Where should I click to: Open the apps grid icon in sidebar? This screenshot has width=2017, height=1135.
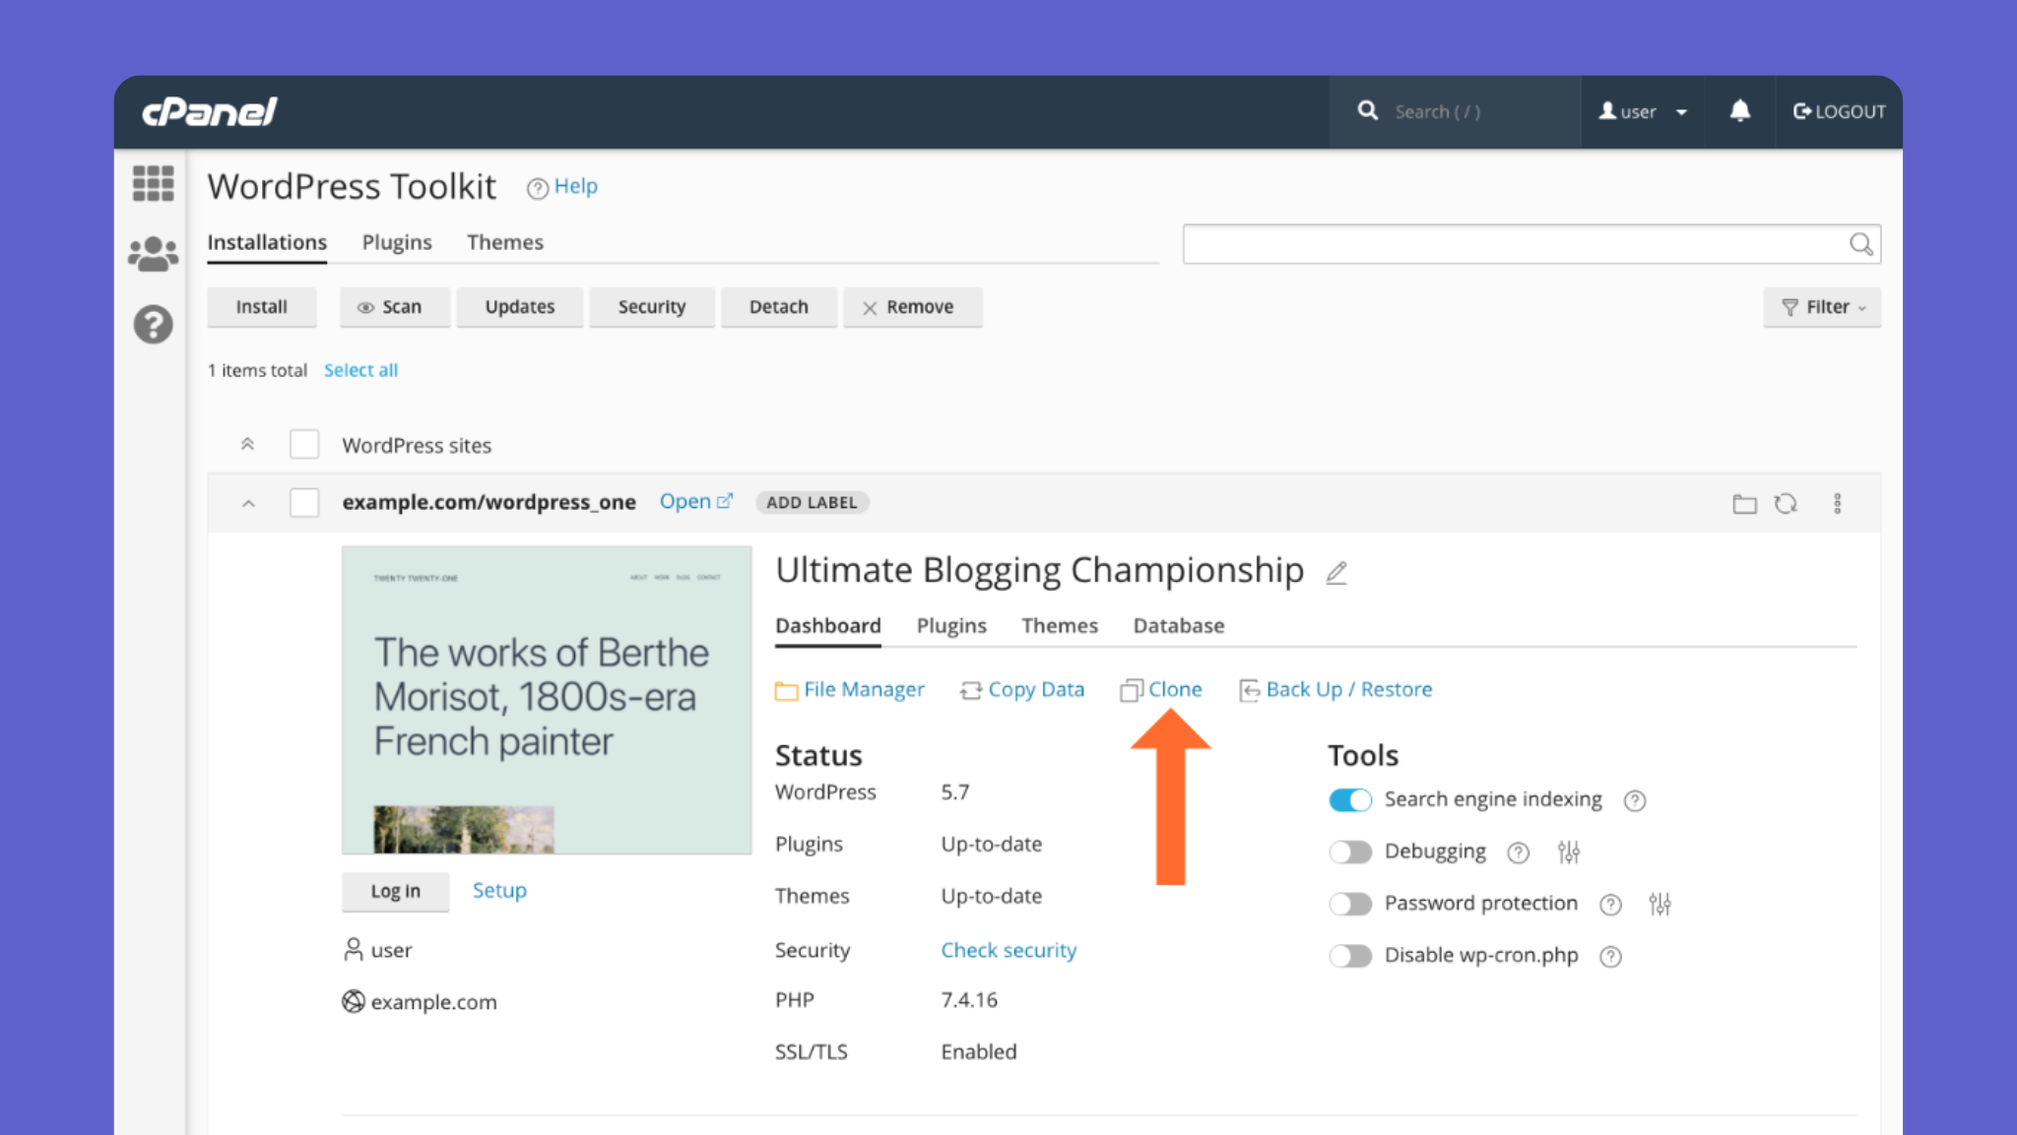153,183
